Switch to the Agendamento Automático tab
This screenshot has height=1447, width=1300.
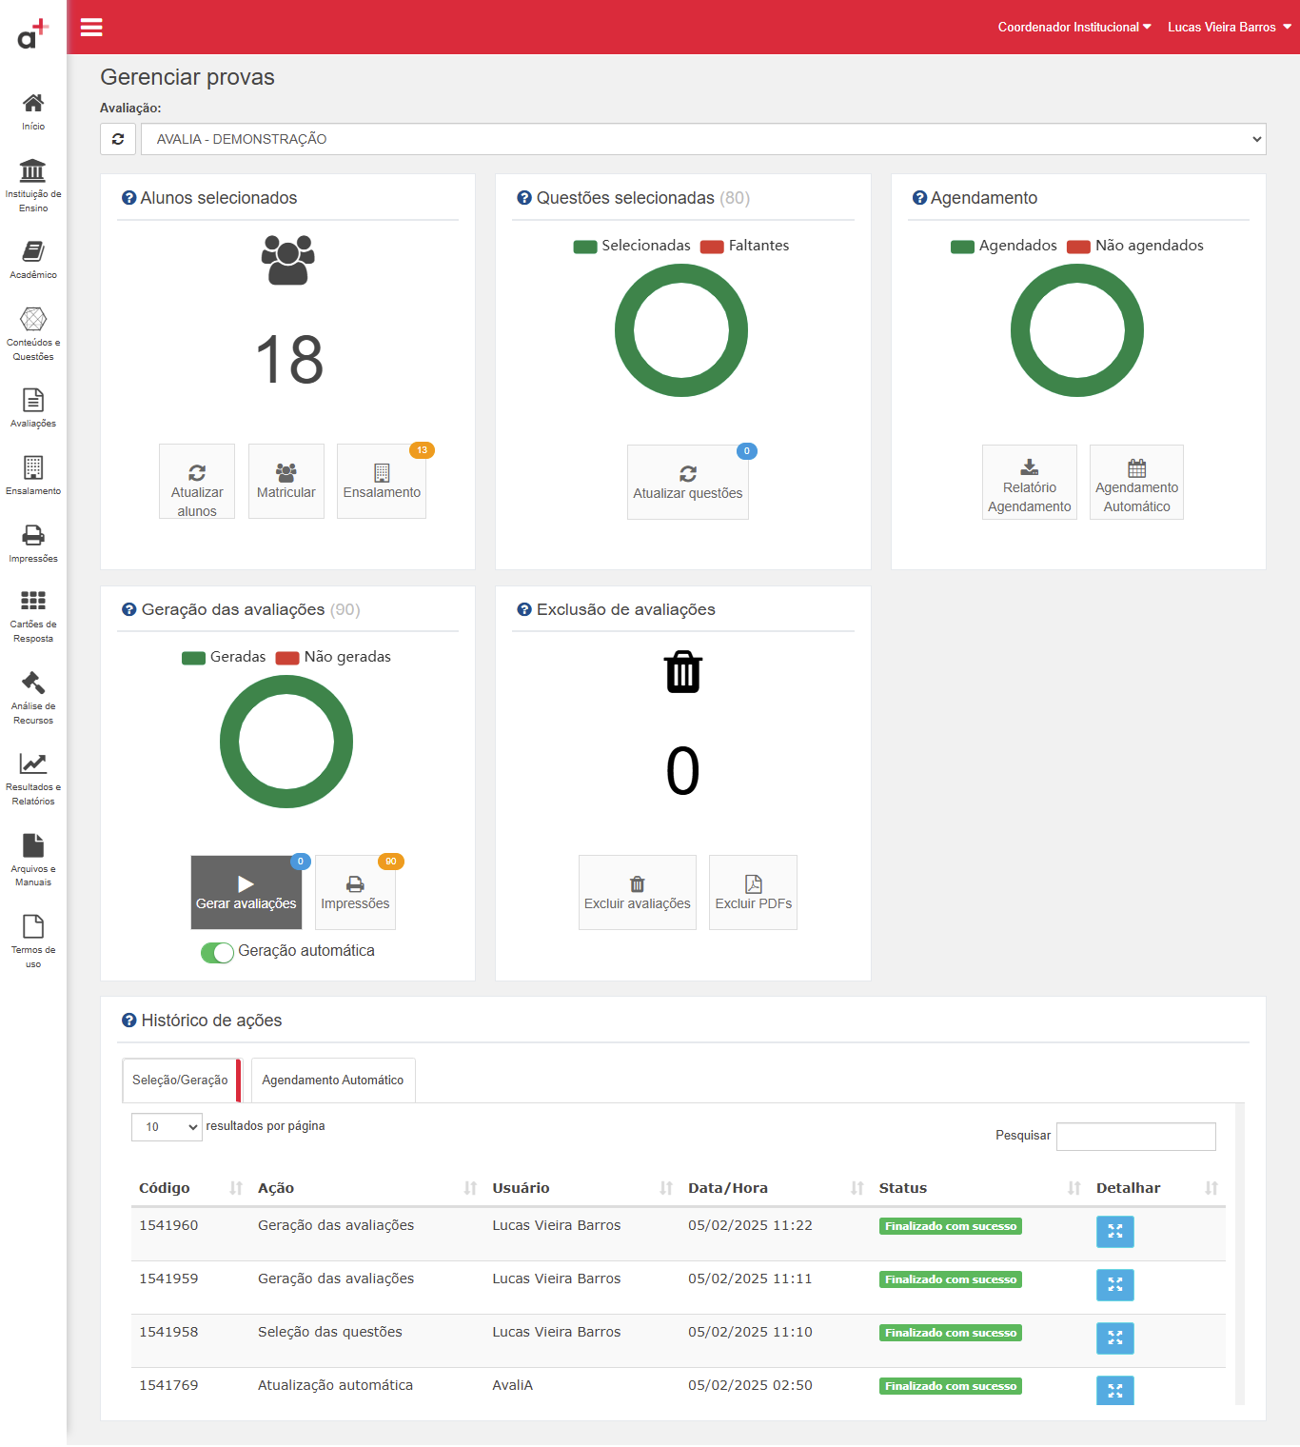pos(333,1080)
